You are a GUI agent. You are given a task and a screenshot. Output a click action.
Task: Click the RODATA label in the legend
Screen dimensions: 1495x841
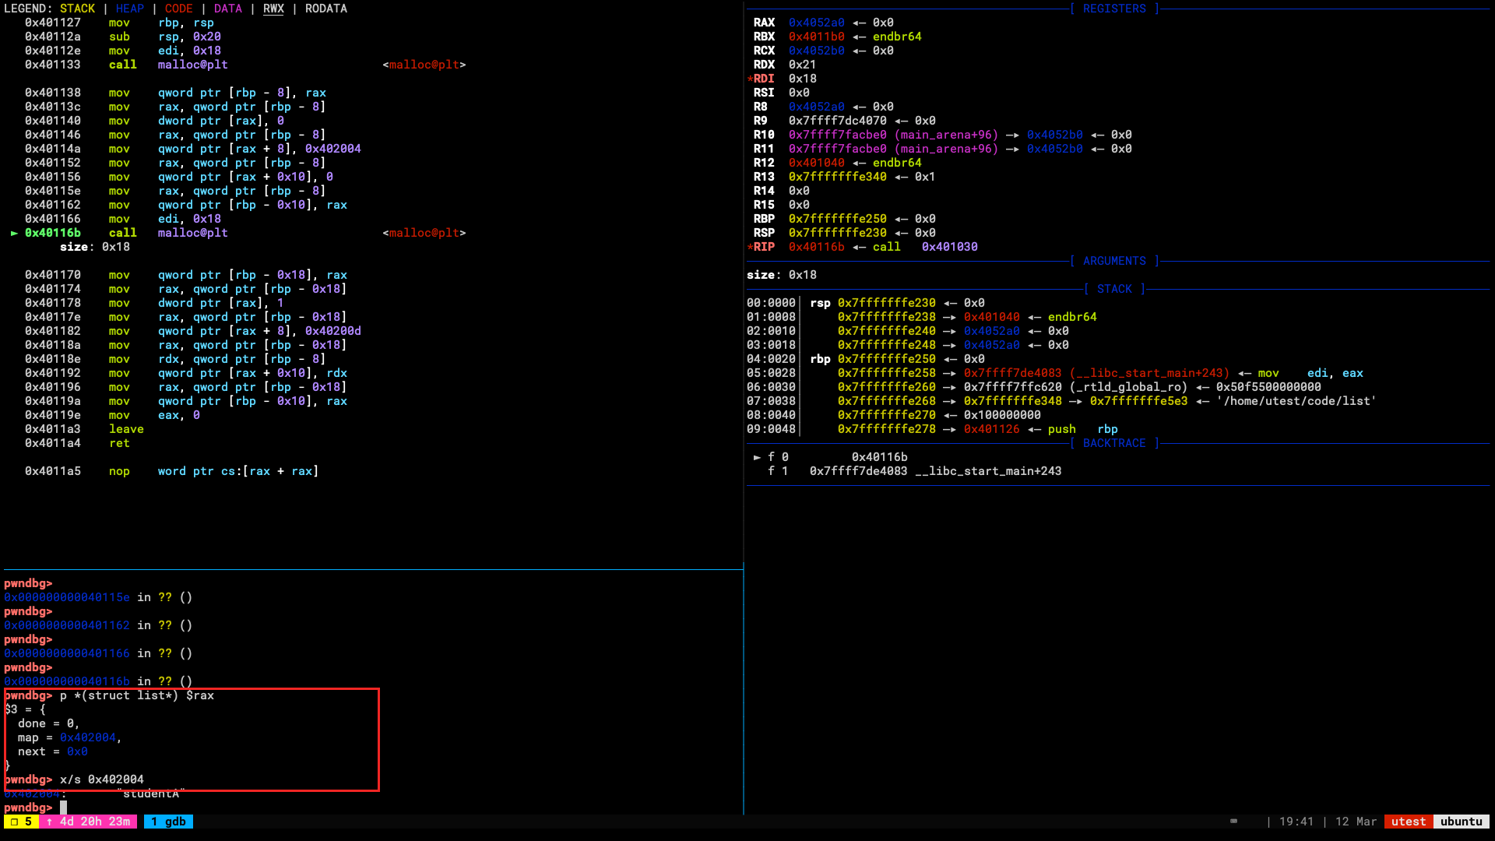[326, 9]
